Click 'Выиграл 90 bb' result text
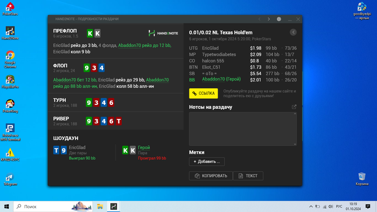377x212 pixels. 82,158
